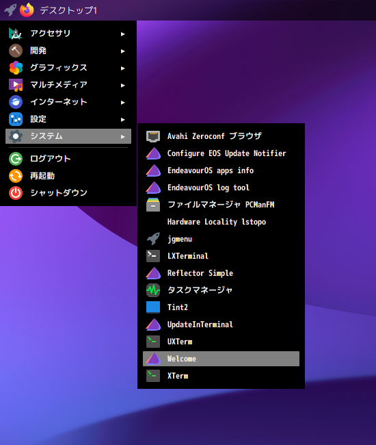Choose シャットダウン to power off
Image resolution: width=376 pixels, height=445 pixels.
click(x=68, y=193)
